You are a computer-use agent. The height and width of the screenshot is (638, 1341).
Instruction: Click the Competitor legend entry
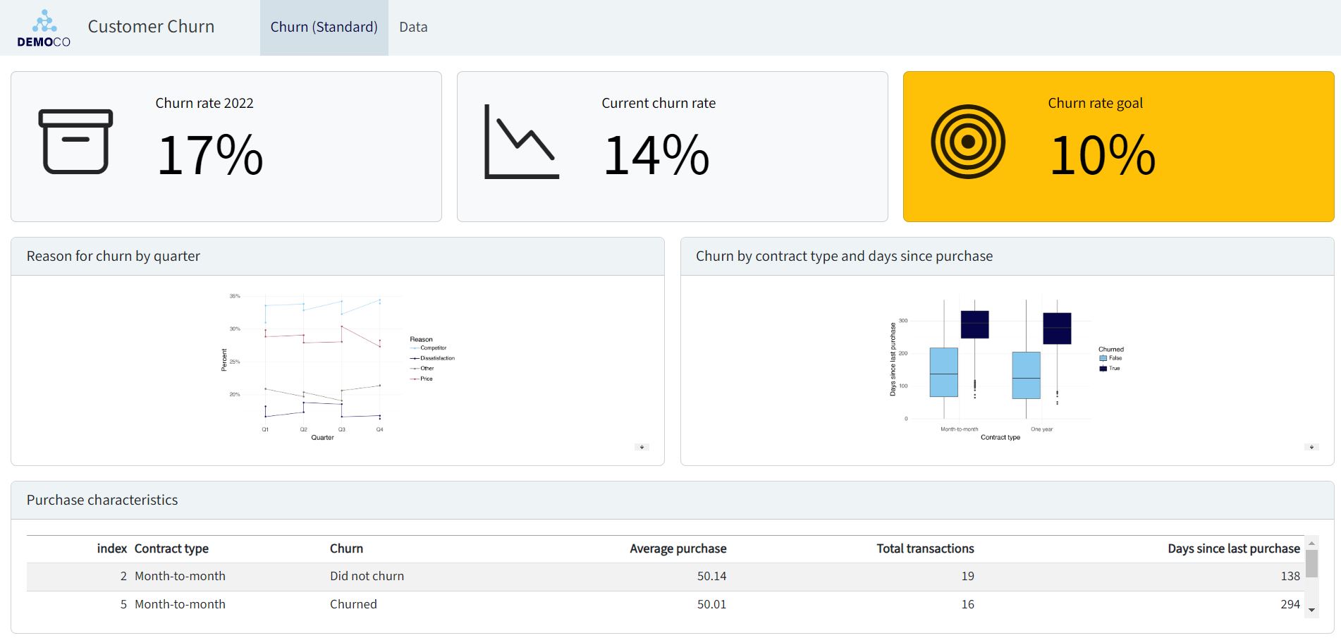(x=433, y=348)
